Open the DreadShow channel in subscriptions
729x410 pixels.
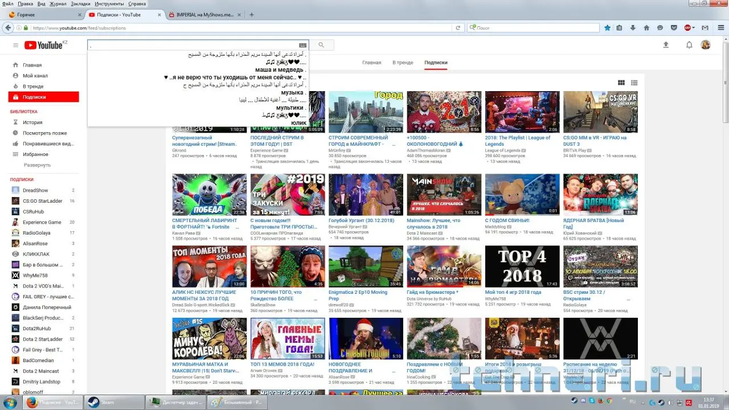(35, 190)
